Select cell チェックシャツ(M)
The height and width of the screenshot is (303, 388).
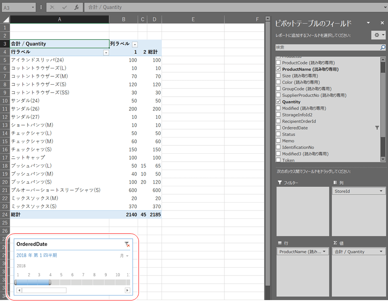(x=59, y=141)
